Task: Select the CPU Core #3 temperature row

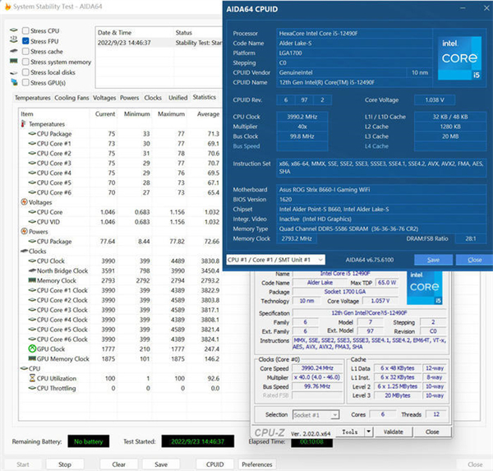Action: (120, 163)
